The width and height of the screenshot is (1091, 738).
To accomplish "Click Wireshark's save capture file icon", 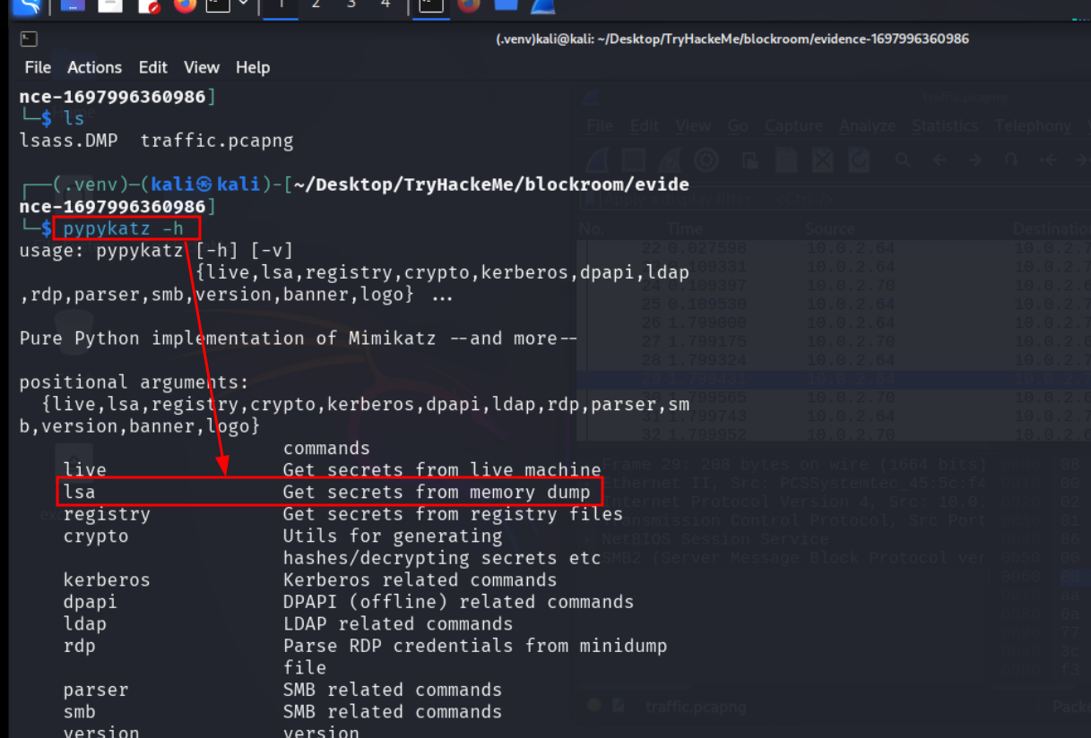I will [786, 160].
